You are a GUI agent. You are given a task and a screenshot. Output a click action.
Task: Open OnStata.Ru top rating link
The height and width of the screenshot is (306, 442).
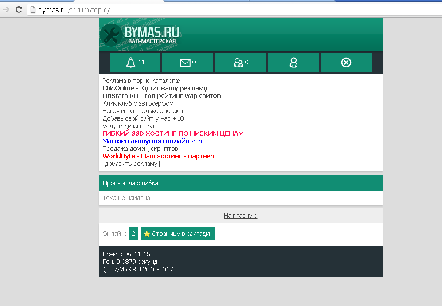[x=161, y=96]
